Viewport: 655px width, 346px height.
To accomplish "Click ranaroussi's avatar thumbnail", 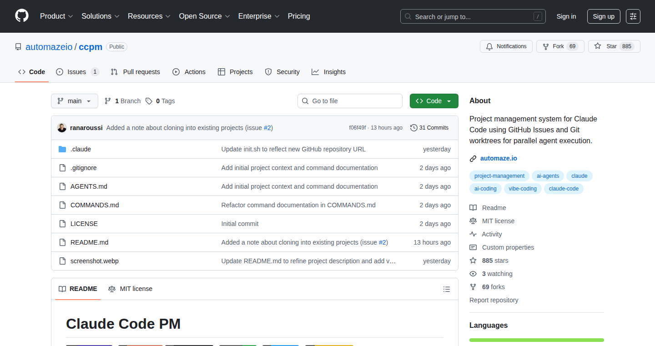I will coord(62,128).
